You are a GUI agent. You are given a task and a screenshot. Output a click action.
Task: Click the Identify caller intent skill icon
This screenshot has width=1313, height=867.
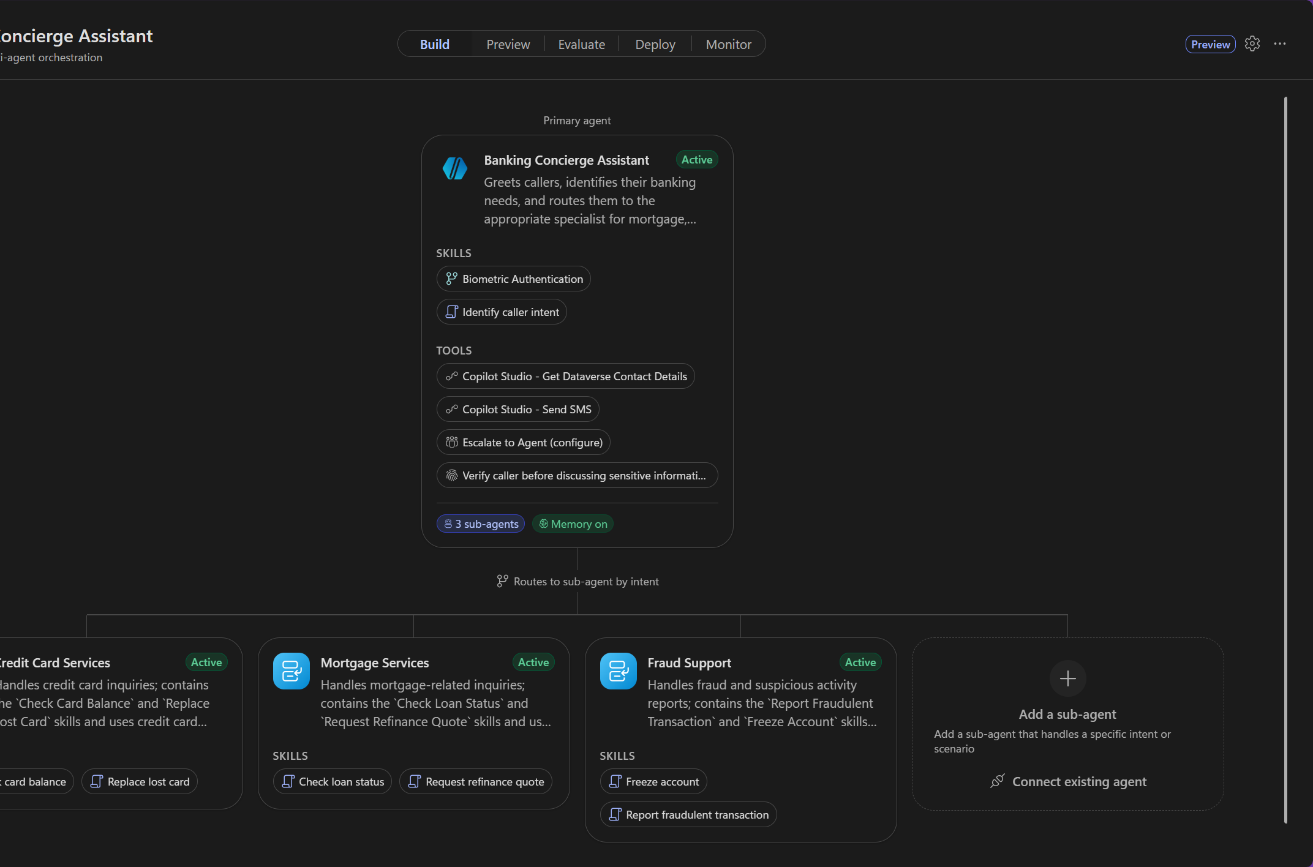click(x=451, y=312)
